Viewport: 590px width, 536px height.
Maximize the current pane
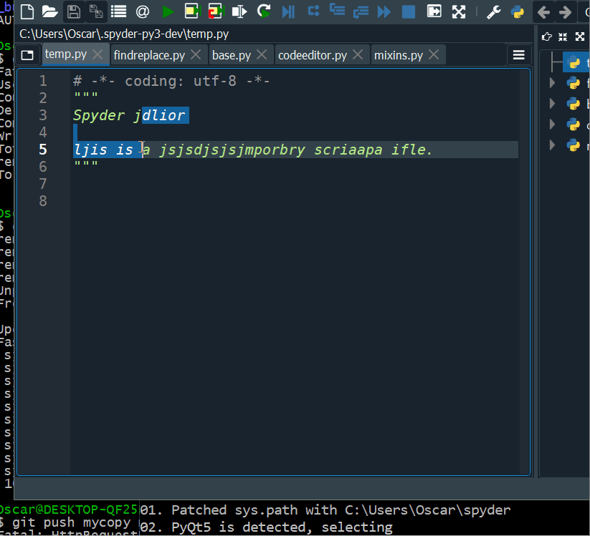[x=434, y=11]
